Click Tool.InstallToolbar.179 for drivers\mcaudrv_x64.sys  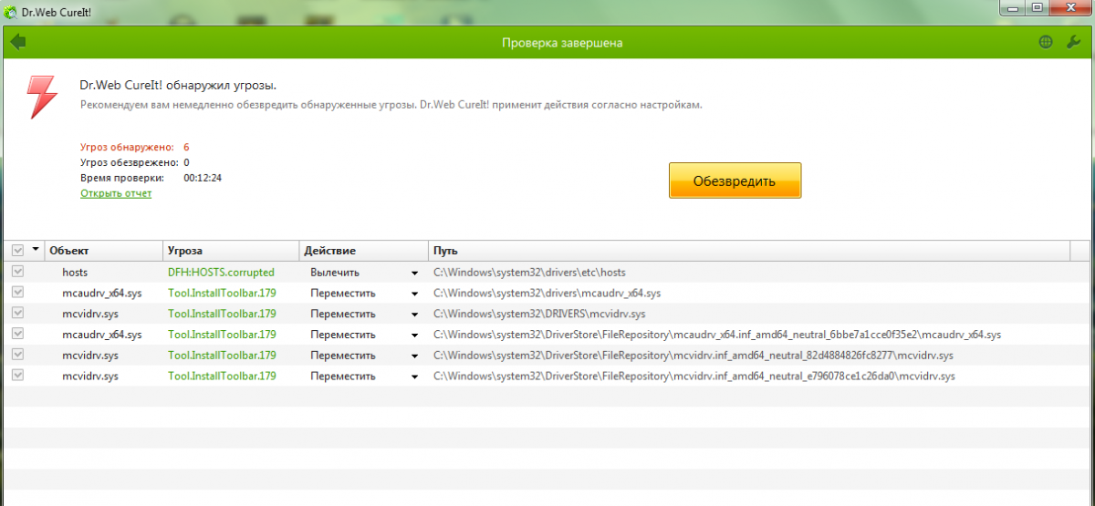tap(222, 293)
